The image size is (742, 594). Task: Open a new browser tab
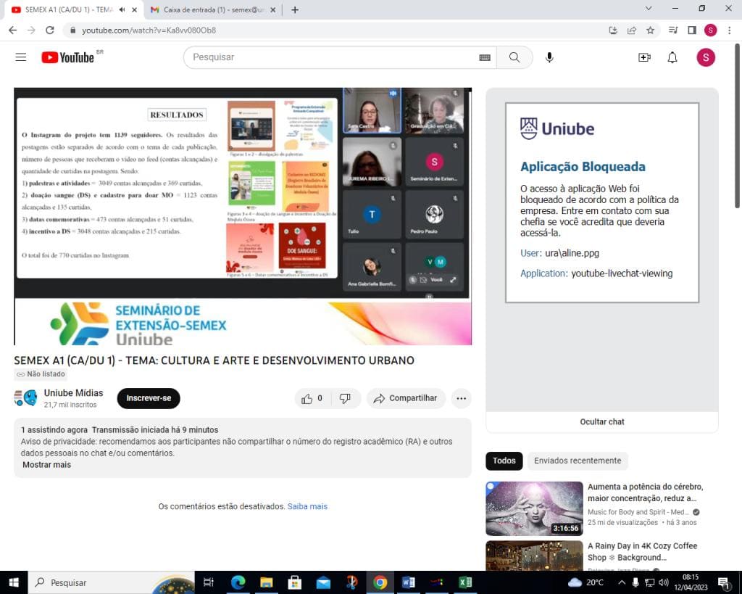coord(295,9)
